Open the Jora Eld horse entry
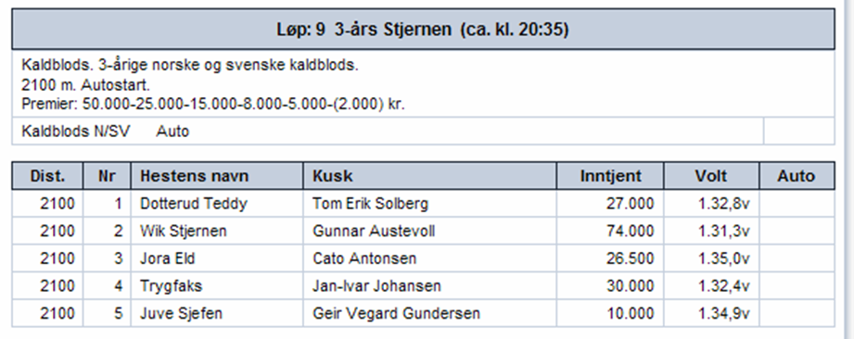The height and width of the screenshot is (339, 854). pos(167,258)
